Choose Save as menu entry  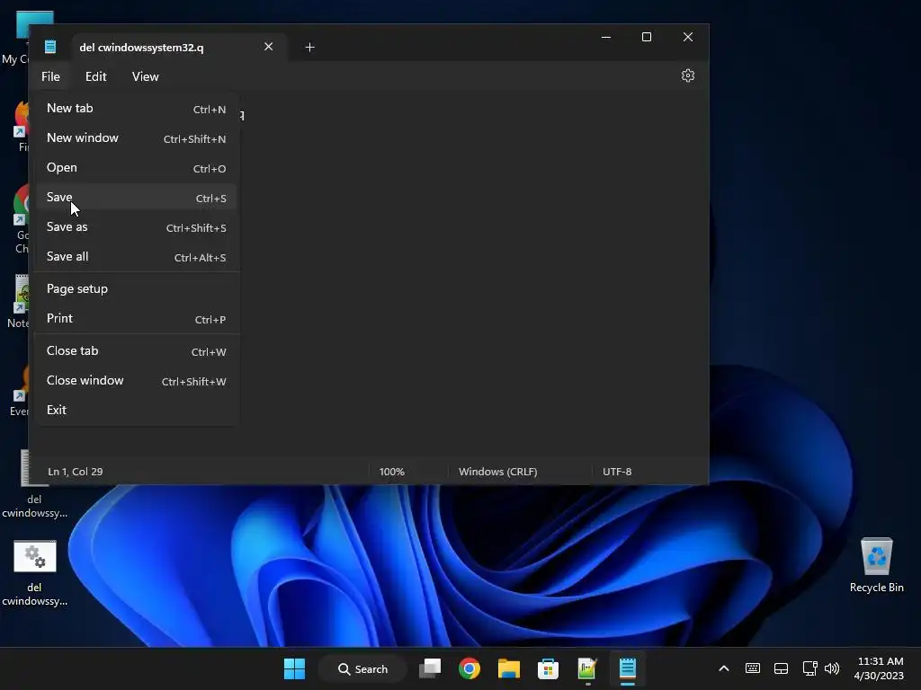coord(137,227)
